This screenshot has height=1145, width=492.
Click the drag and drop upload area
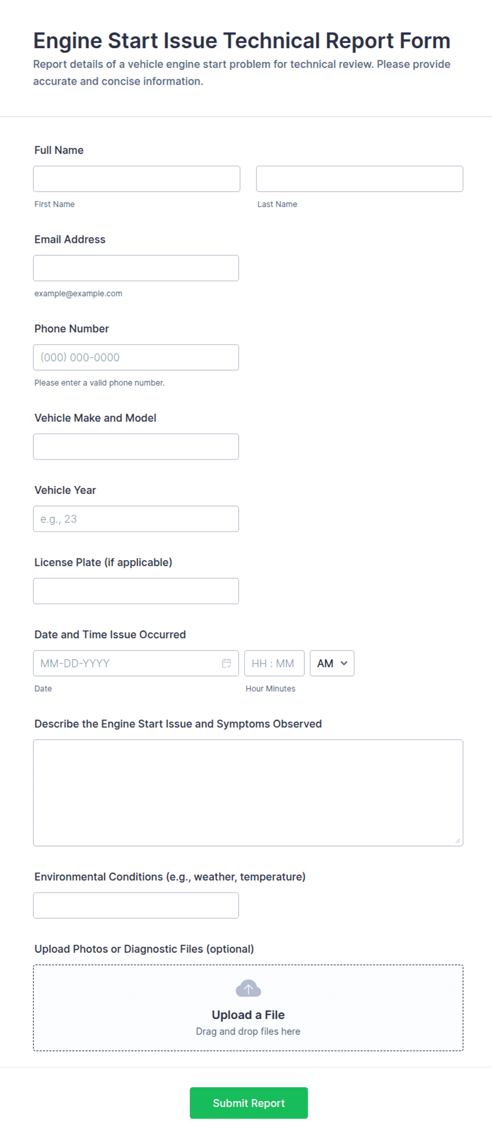248,1008
